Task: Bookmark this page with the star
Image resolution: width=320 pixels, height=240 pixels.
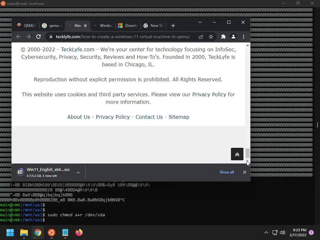Action: click(211, 37)
